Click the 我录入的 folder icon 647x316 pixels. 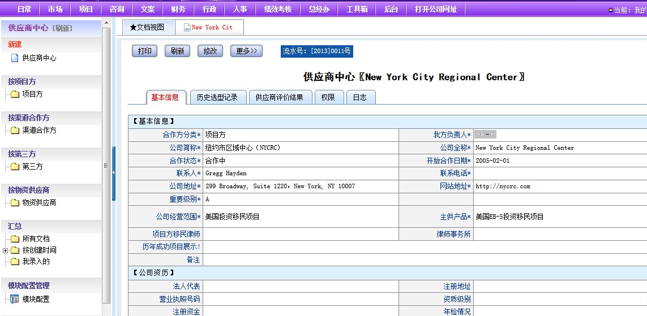pos(15,262)
